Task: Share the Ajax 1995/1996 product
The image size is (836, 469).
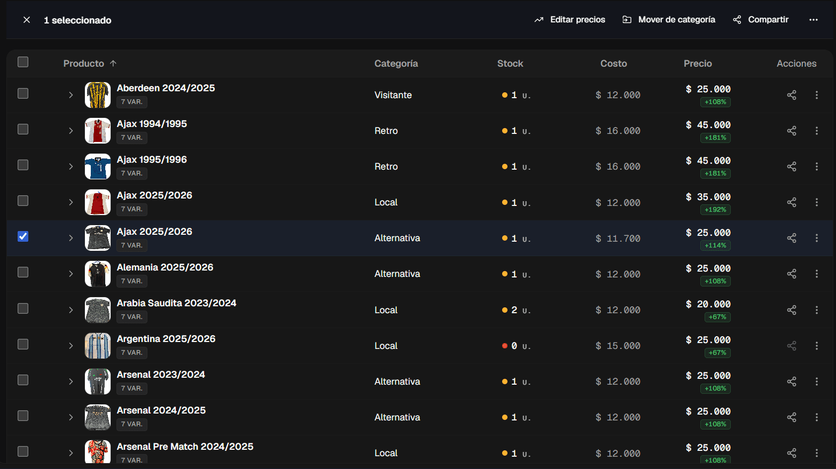Action: click(x=792, y=166)
